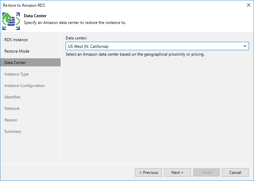The height and width of the screenshot is (181, 254).
Task: Jump to the Identifier step
Action: click(x=12, y=97)
